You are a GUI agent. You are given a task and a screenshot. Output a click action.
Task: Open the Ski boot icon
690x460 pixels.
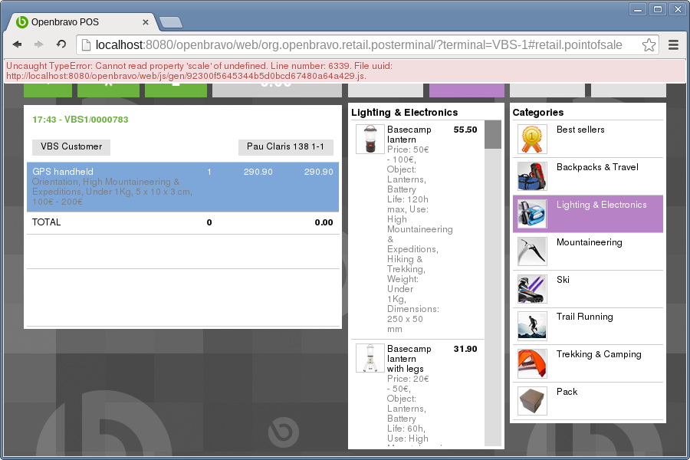coord(532,289)
